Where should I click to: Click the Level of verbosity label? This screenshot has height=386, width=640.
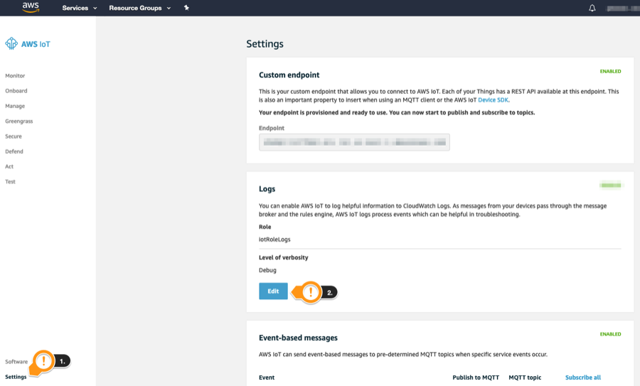283,257
